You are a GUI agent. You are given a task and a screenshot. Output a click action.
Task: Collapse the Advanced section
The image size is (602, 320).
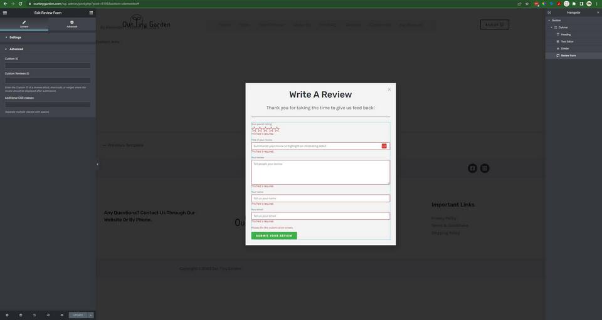coord(48,49)
